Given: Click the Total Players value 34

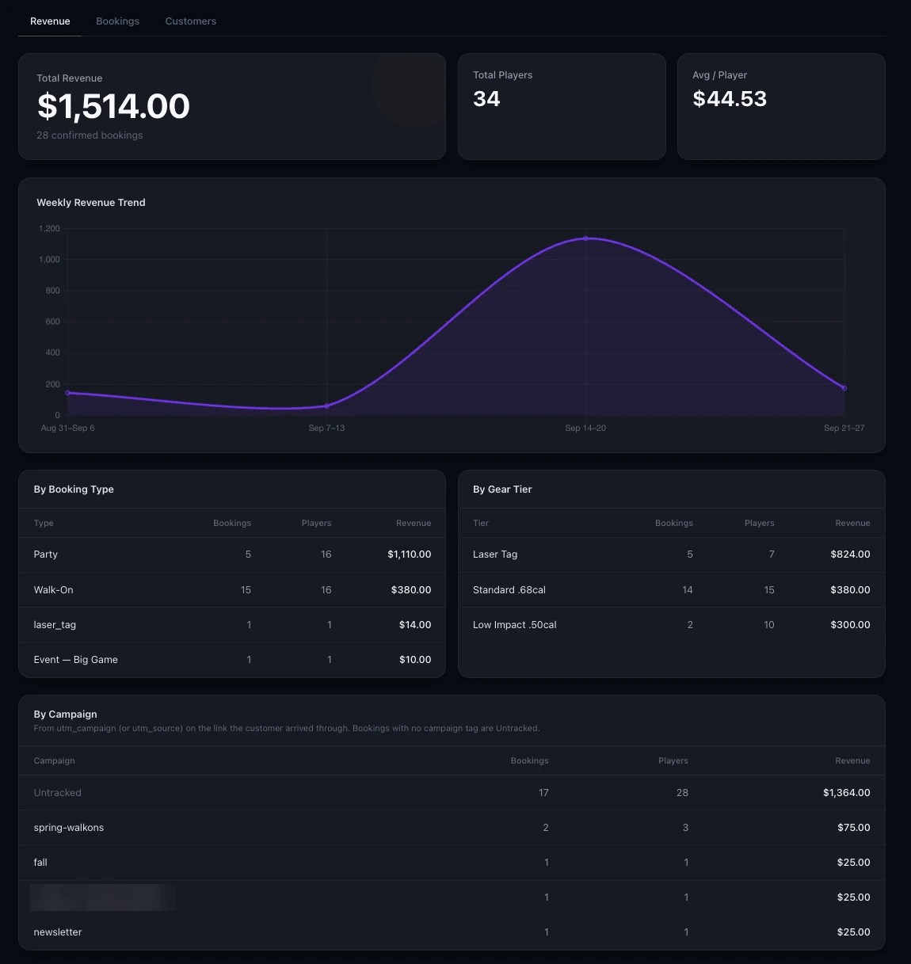Looking at the screenshot, I should (x=486, y=99).
